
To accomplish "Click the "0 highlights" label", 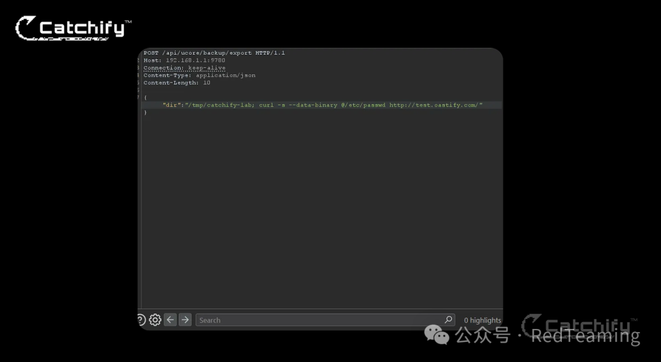I will 482,320.
